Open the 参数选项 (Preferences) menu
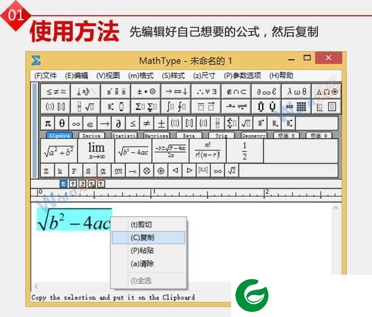This screenshot has height=317, width=372. [x=242, y=75]
